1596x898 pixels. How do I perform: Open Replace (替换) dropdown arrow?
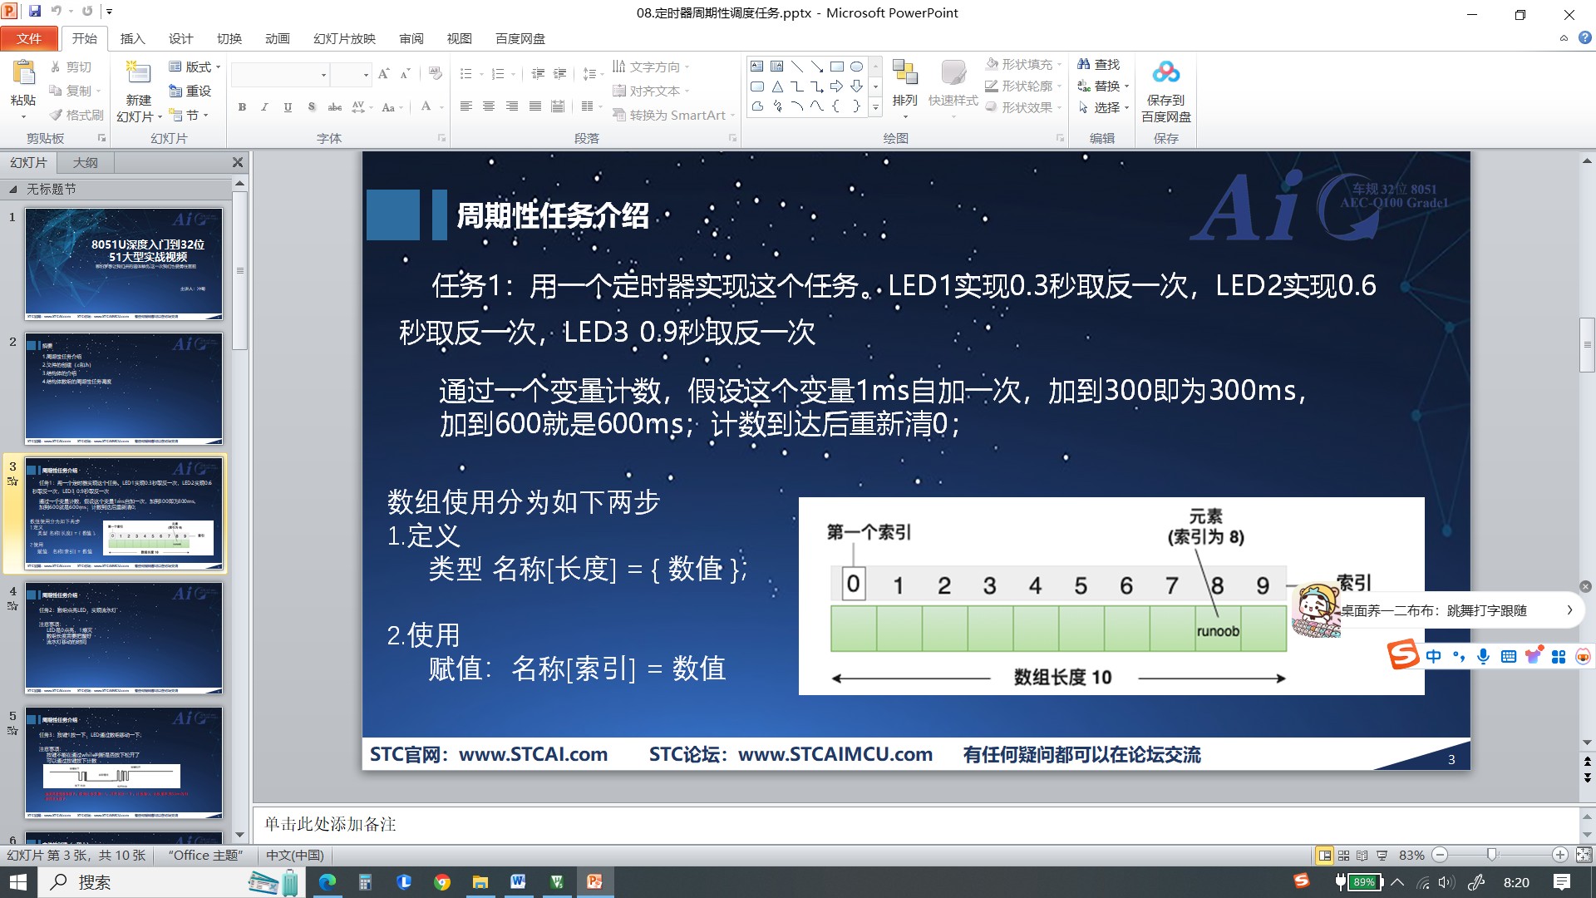1126,86
